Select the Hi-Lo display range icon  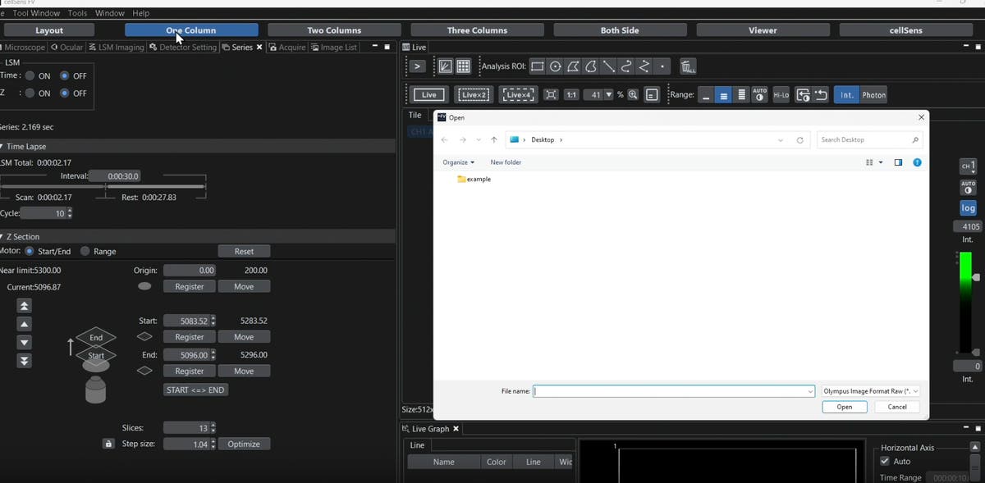[781, 94]
